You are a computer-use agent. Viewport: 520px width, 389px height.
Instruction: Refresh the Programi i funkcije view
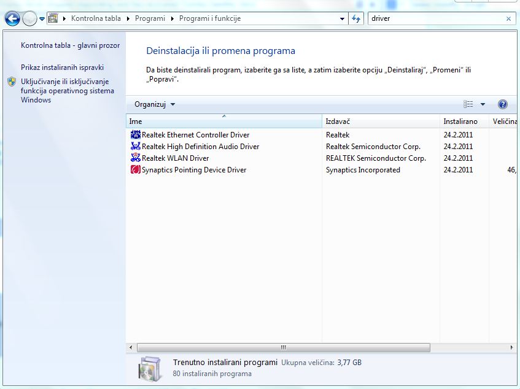coord(356,19)
